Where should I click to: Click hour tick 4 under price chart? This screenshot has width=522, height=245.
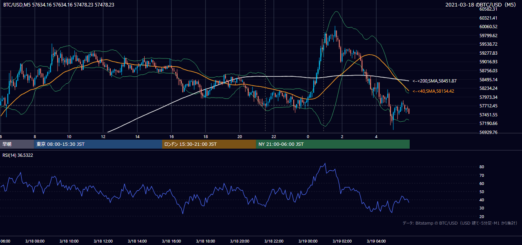tap(376, 137)
